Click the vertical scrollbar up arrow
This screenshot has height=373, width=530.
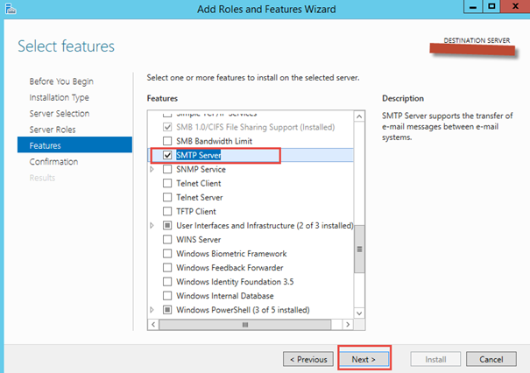tap(359, 115)
